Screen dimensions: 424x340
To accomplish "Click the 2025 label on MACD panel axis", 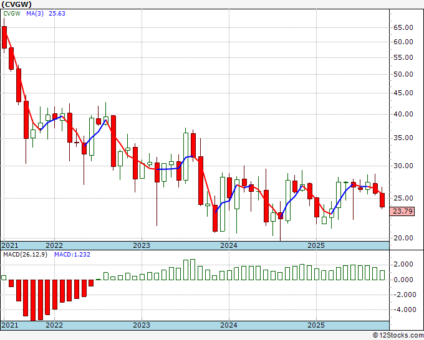I will (x=316, y=325).
